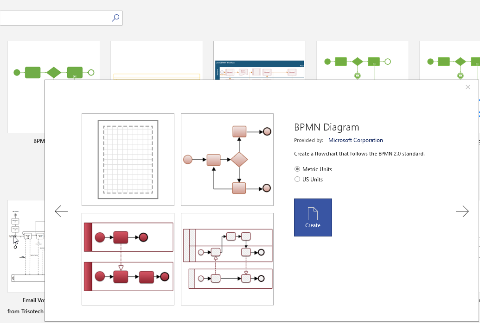
Task: Select the partially visible rightmost template tile
Action: click(450, 60)
